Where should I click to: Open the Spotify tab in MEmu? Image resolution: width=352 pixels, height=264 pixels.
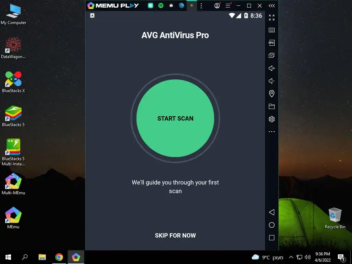[x=161, y=5]
